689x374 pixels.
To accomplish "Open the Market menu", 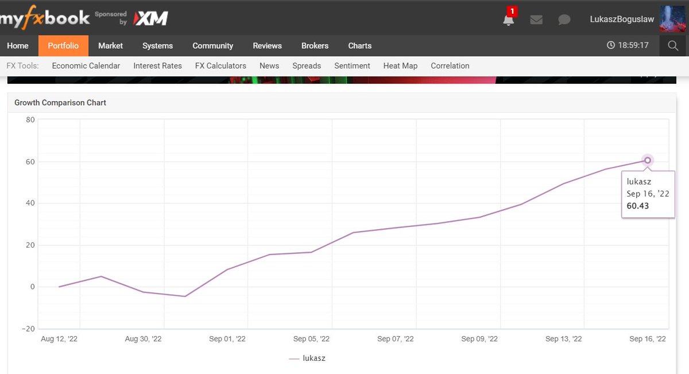I will point(111,46).
